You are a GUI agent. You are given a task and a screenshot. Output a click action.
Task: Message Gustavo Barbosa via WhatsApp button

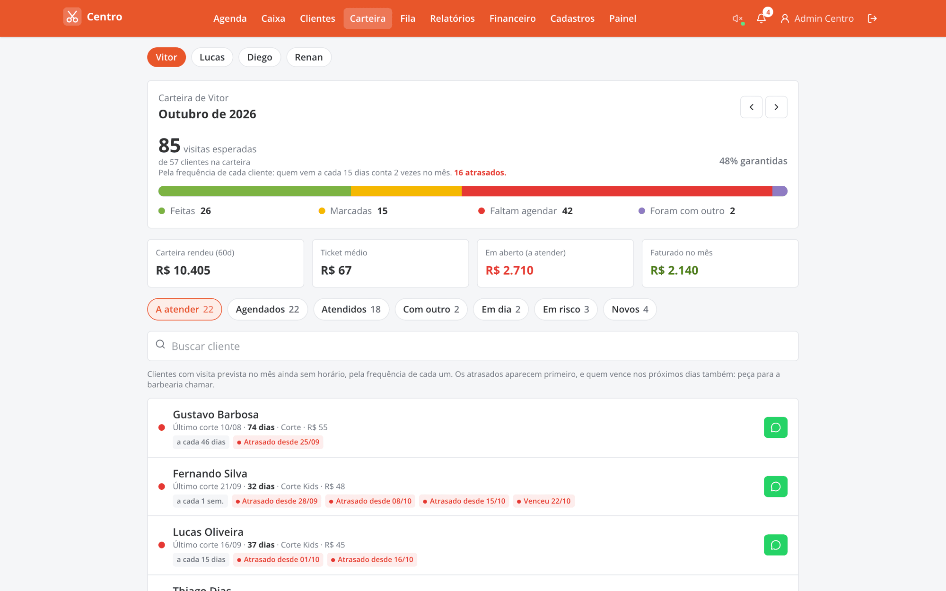click(x=776, y=427)
